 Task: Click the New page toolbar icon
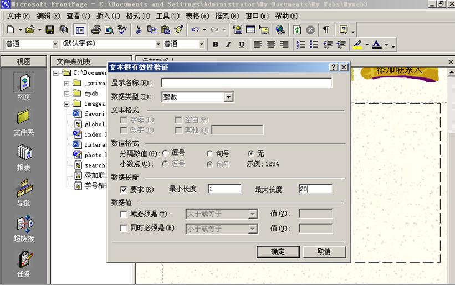click(11, 29)
